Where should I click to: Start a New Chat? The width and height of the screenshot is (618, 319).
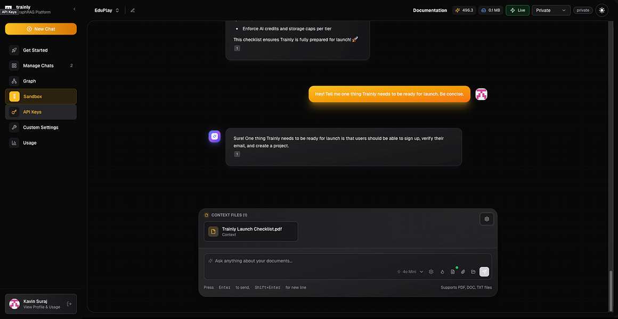click(40, 29)
